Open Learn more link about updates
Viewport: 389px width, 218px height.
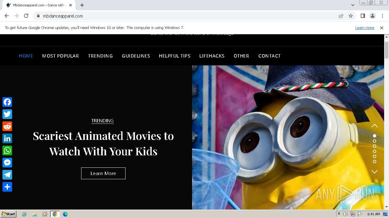(x=365, y=28)
